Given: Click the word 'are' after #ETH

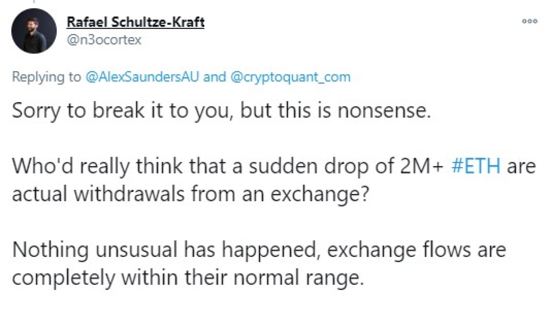Looking at the screenshot, I should coord(521,167).
